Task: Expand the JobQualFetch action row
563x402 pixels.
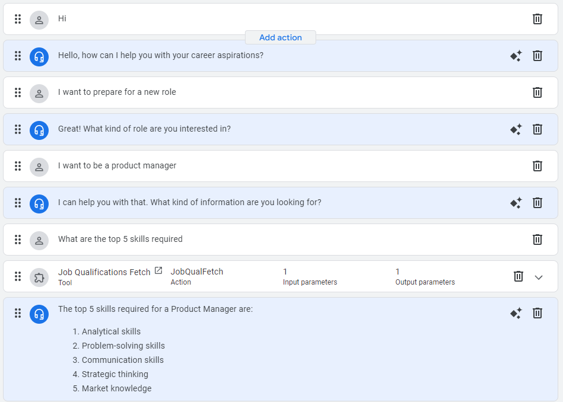Action: tap(539, 277)
